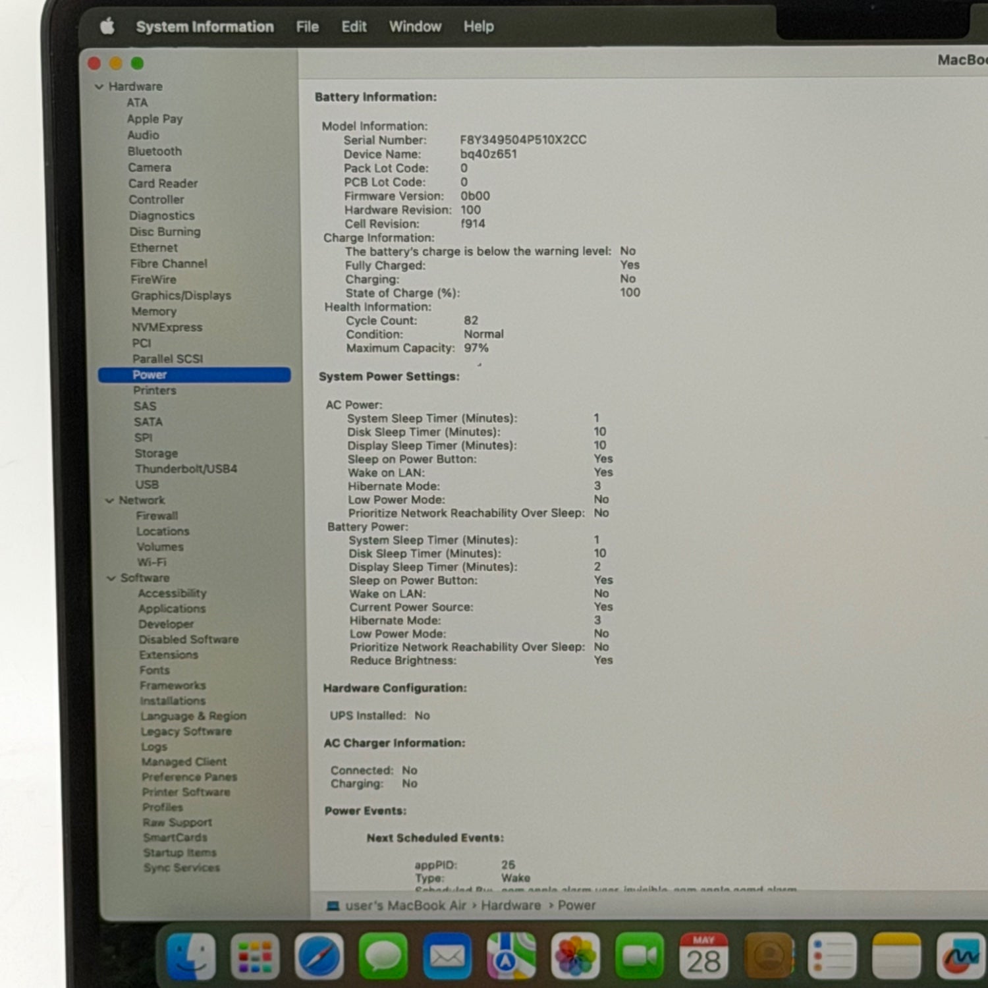Show Ethernet information

pos(153,248)
